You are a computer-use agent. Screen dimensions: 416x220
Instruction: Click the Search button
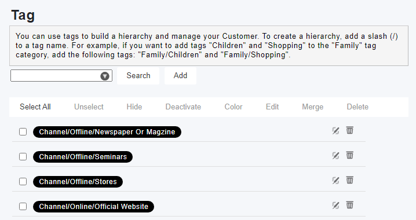tap(138, 75)
